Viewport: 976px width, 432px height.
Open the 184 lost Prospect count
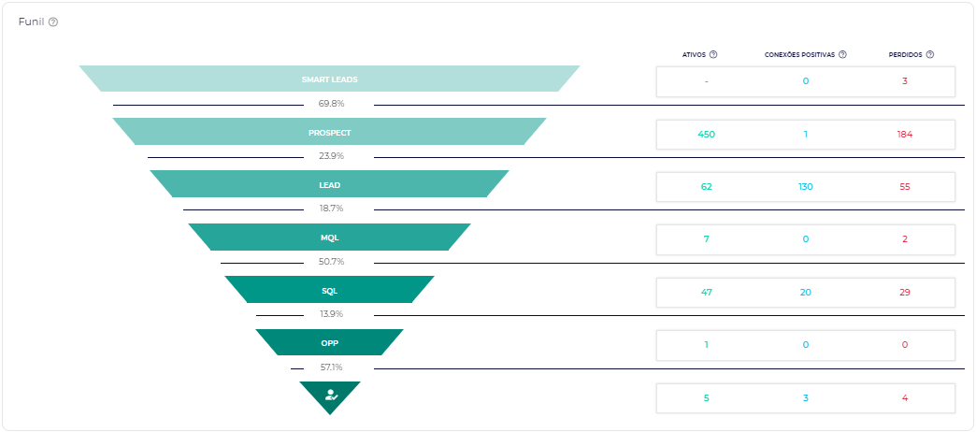904,135
